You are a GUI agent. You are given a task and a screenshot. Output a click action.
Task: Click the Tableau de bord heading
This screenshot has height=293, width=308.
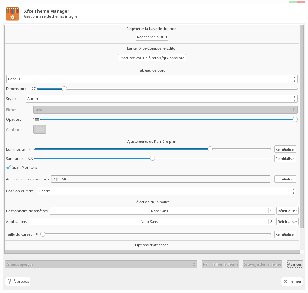(152, 70)
